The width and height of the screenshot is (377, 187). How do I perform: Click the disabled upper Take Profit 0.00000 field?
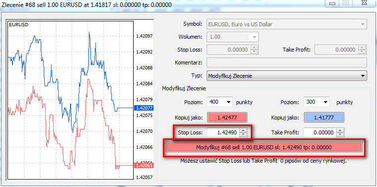tap(336, 50)
